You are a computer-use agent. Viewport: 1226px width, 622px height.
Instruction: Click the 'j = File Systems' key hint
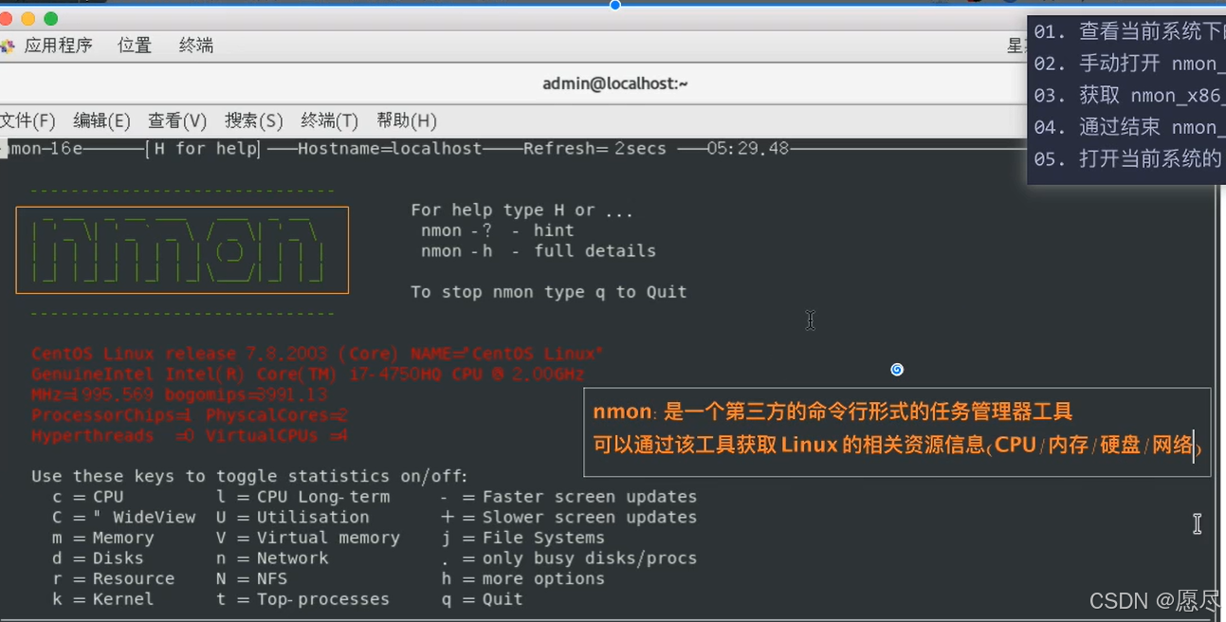coord(523,538)
